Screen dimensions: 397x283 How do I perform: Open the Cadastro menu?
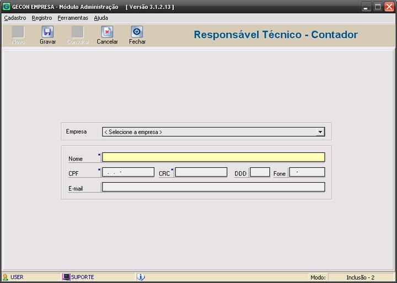[x=15, y=18]
